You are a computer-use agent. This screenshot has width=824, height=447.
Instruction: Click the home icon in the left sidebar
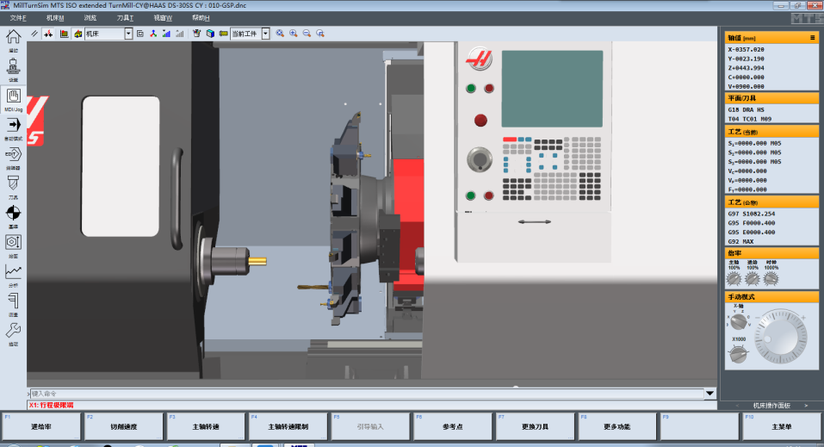pos(13,37)
